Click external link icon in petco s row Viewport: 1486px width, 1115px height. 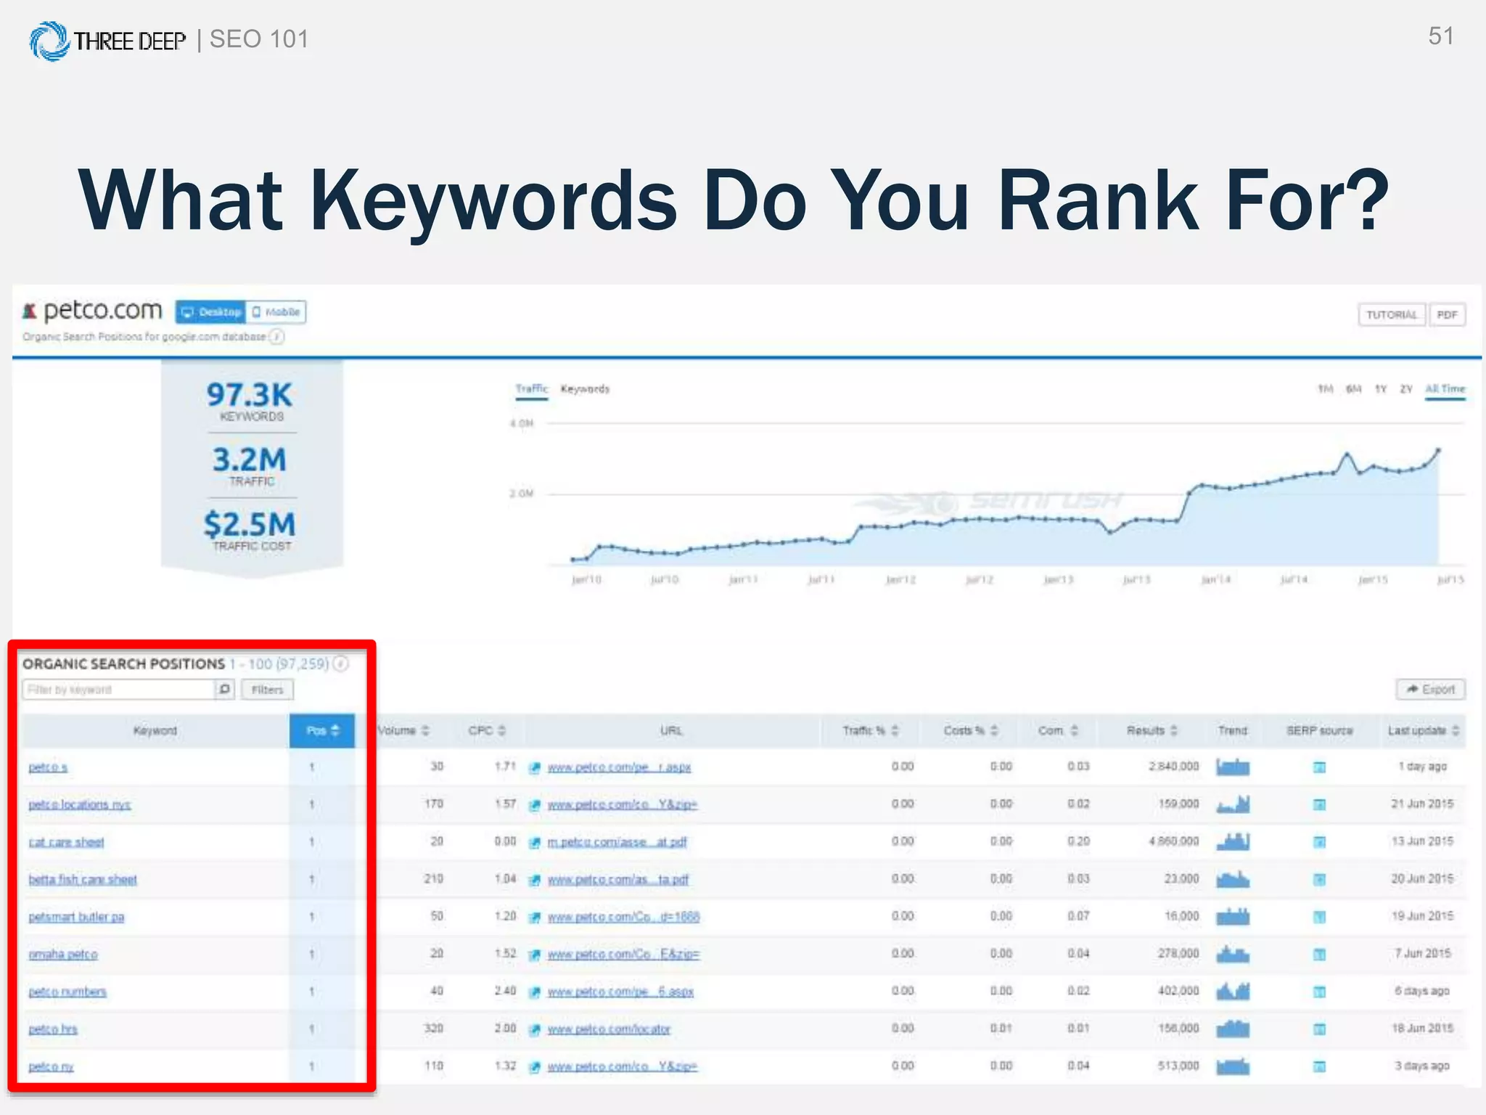click(x=535, y=768)
